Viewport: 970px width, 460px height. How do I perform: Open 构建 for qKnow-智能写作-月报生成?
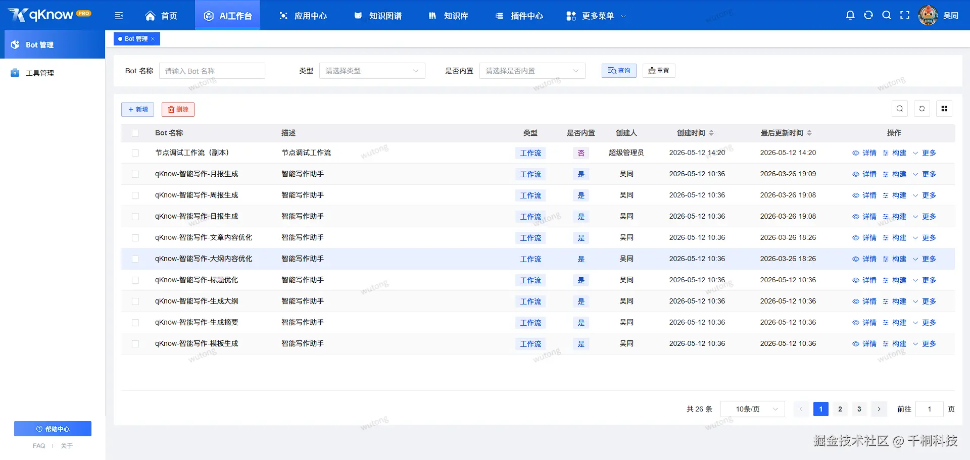coord(894,174)
